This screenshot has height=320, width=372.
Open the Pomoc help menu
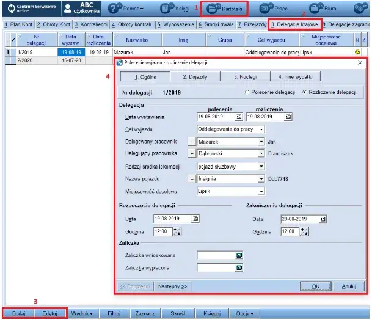(x=126, y=9)
